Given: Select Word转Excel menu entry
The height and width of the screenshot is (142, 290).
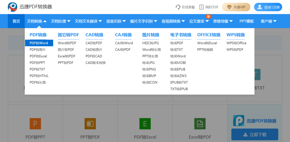Looking at the screenshot, I should tap(207, 43).
